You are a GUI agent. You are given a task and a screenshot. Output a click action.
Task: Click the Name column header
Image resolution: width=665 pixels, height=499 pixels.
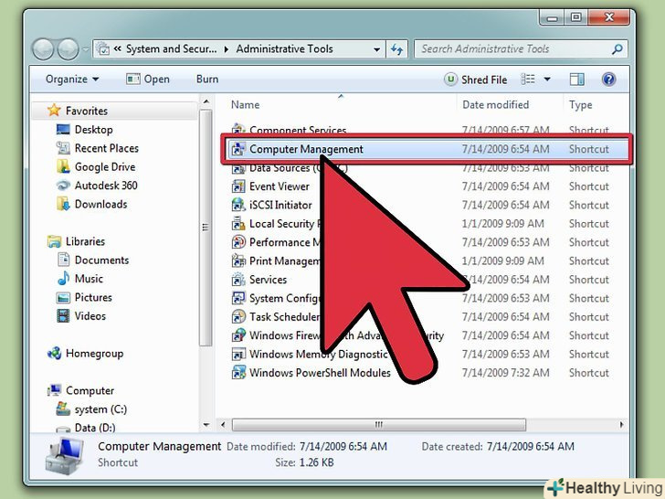pos(246,105)
